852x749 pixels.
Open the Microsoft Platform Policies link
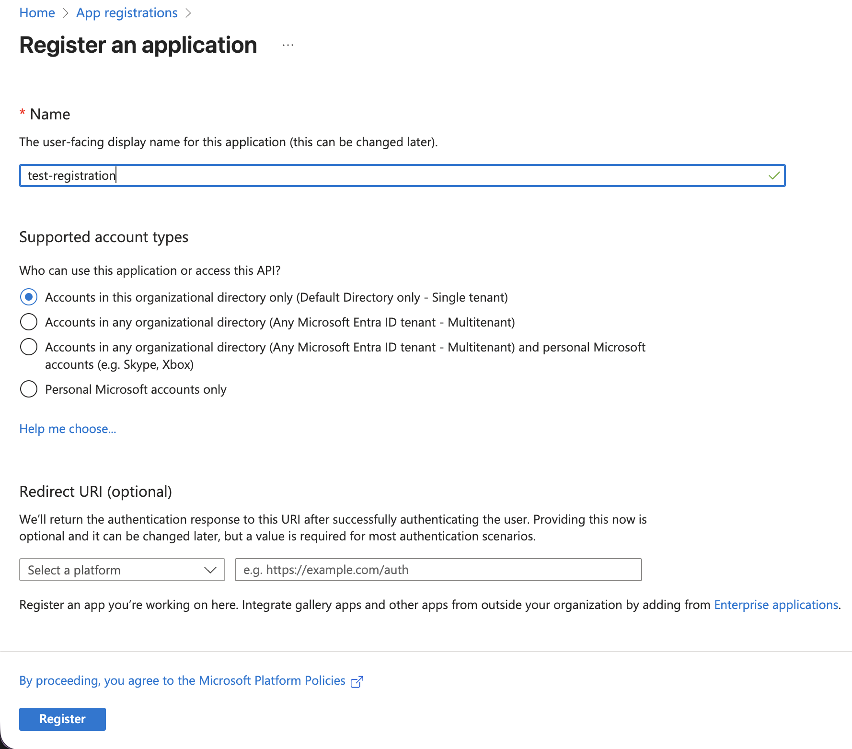point(182,680)
